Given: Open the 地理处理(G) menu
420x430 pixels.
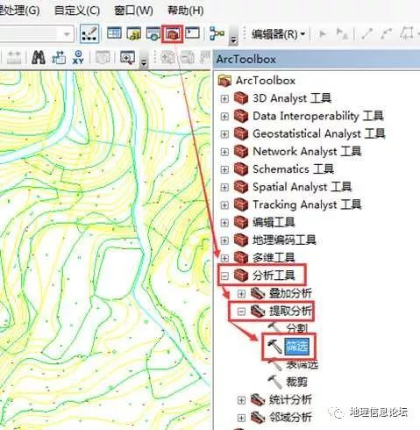Looking at the screenshot, I should pos(18,11).
